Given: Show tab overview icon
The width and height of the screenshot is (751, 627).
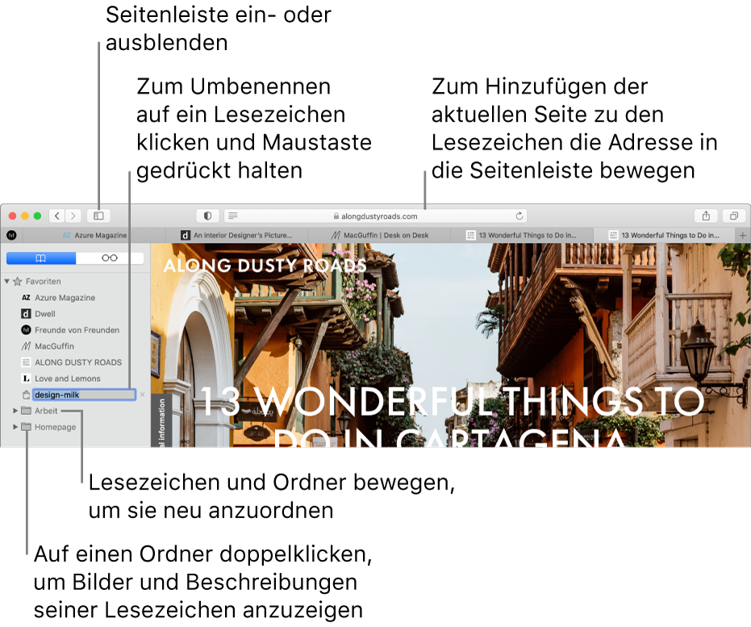Looking at the screenshot, I should 734,216.
